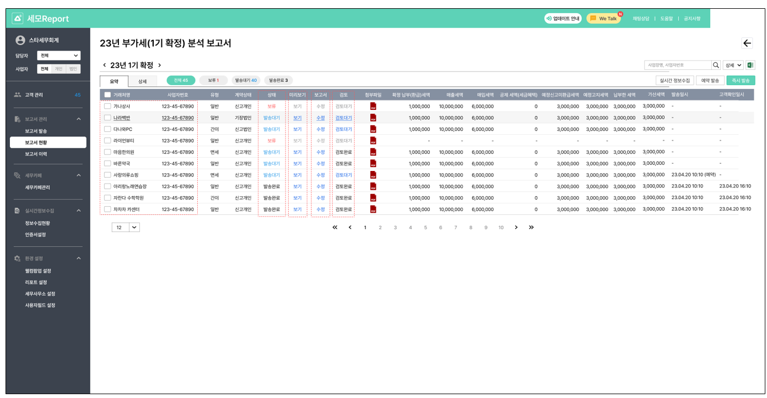Click the 즉시 발송 button
The image size is (767, 398).
tap(741, 80)
